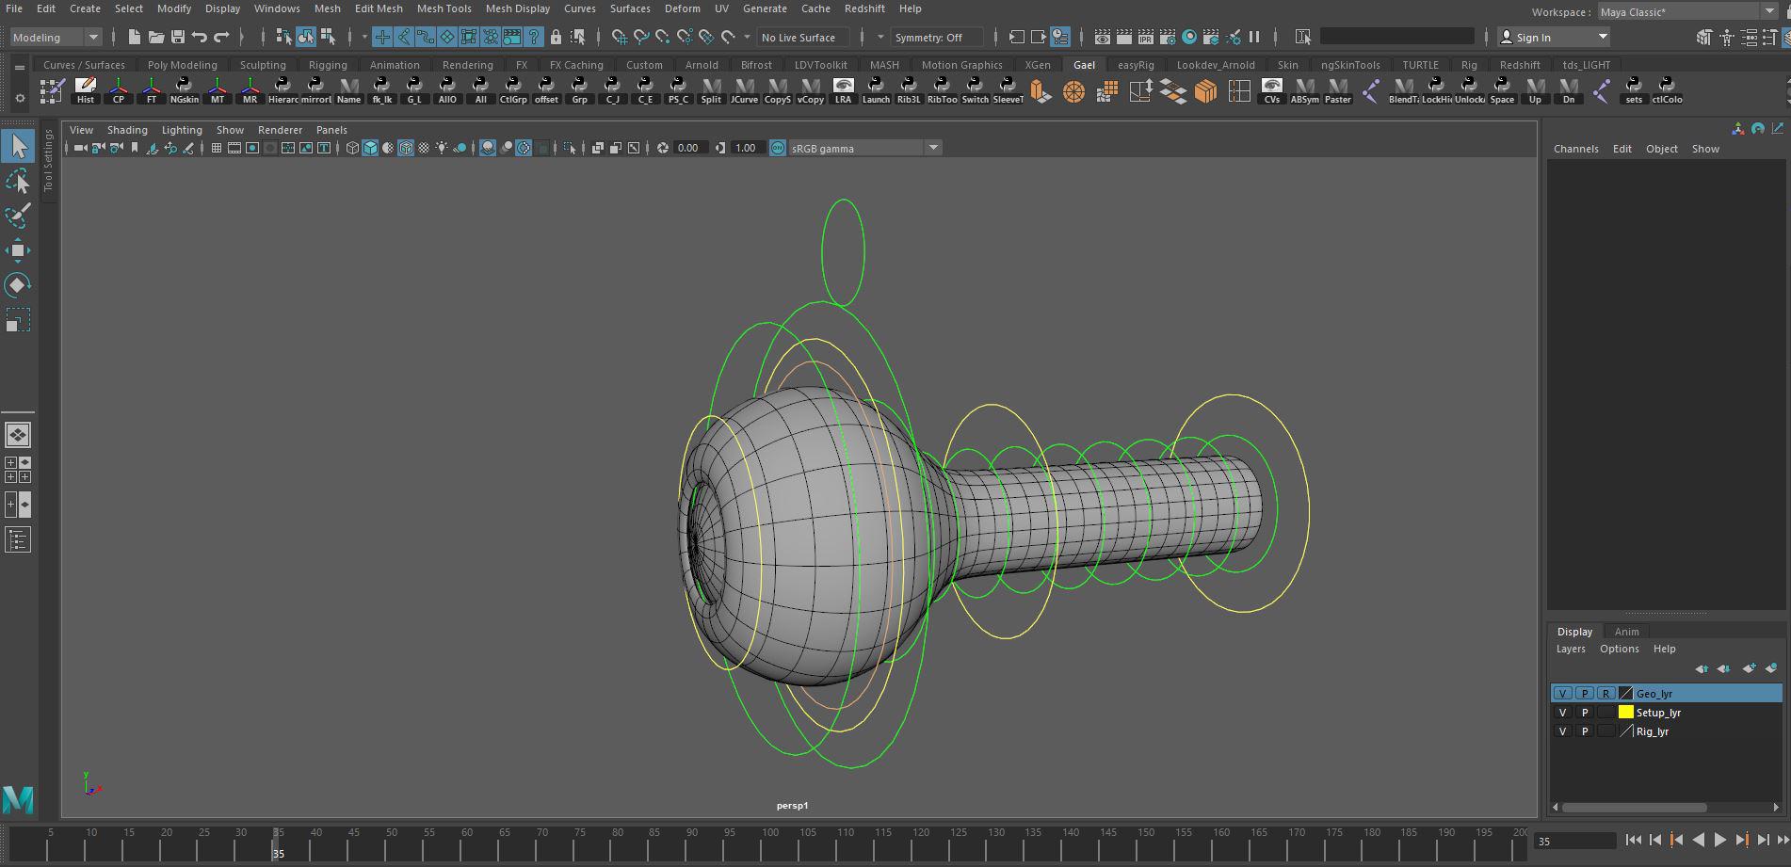
Task: Open the Mesh Tools menu
Action: [x=444, y=8]
